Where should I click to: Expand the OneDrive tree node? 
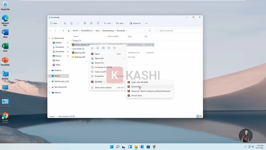point(50,70)
